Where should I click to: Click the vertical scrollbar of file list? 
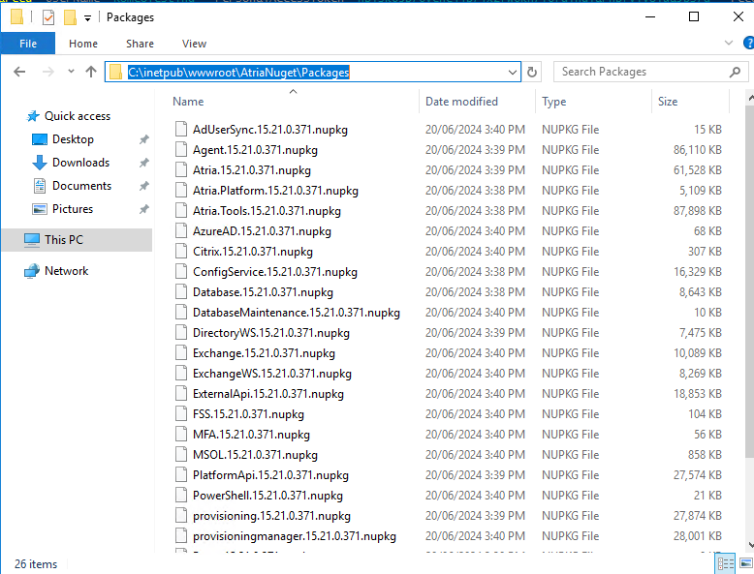pyautogui.click(x=750, y=284)
